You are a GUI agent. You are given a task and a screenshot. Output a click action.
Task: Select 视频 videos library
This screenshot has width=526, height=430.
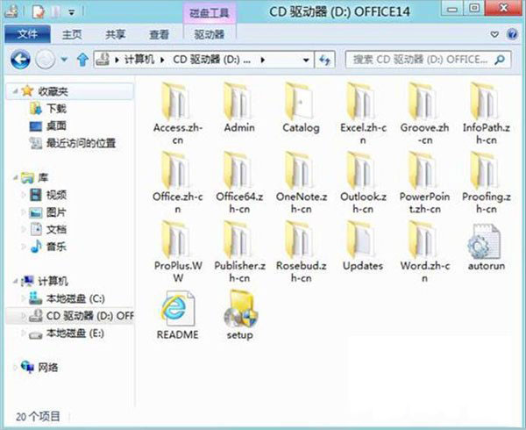[x=48, y=195]
